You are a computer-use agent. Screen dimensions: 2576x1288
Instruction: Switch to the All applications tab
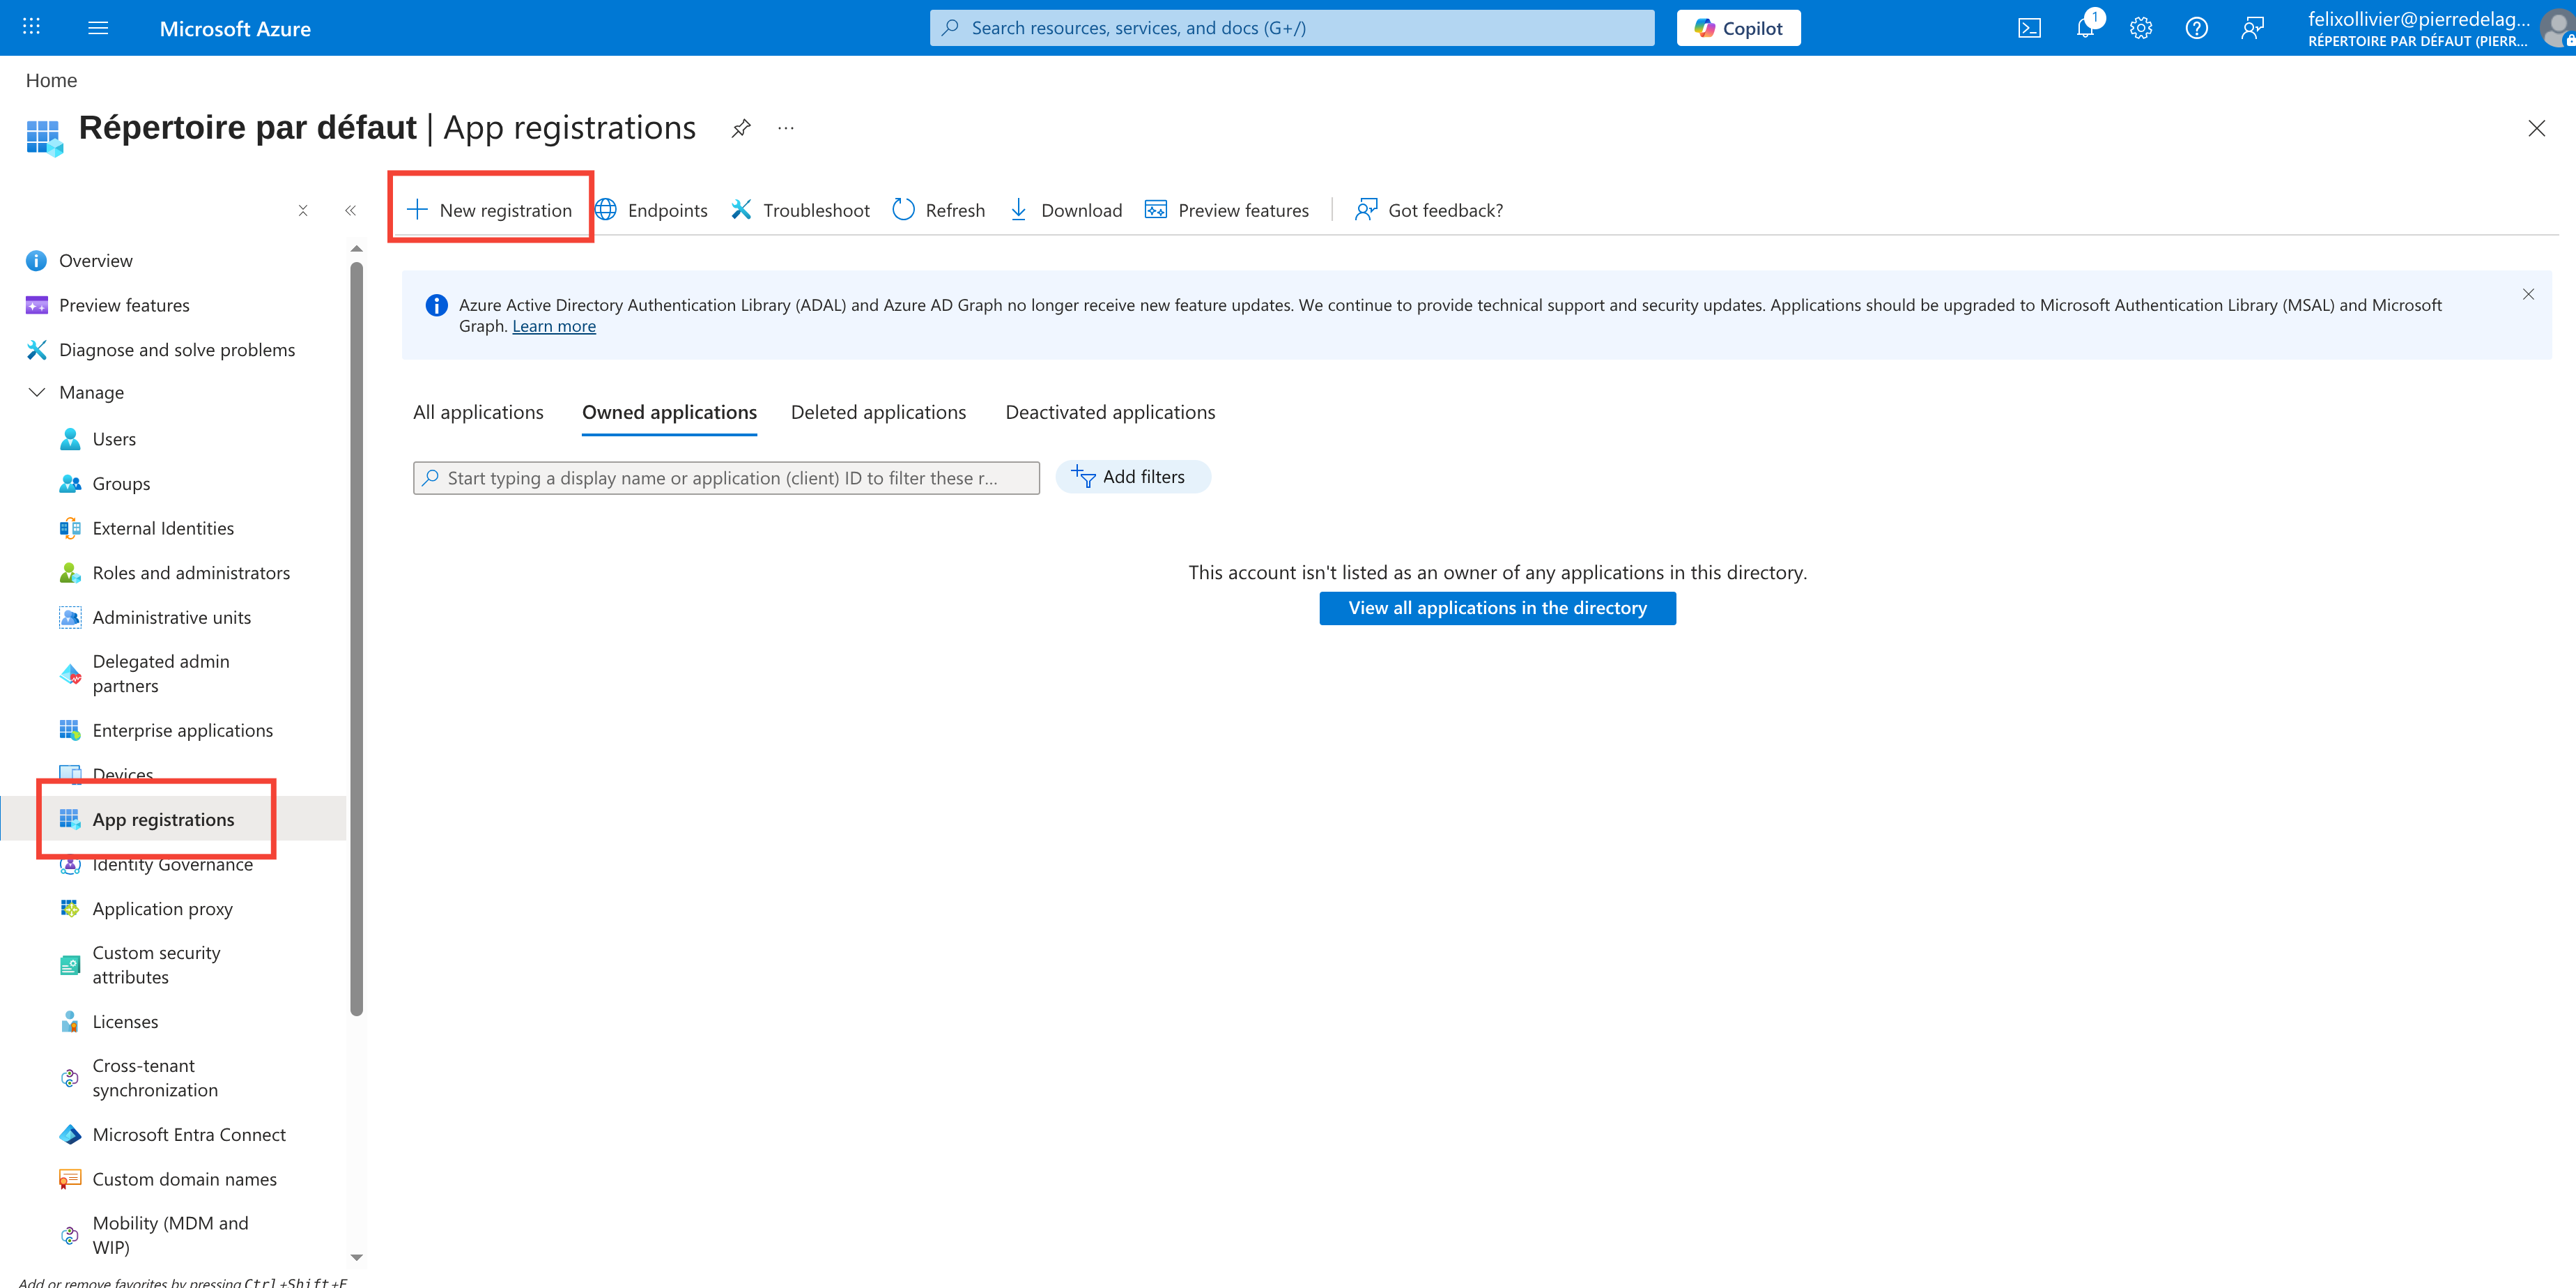pyautogui.click(x=478, y=412)
